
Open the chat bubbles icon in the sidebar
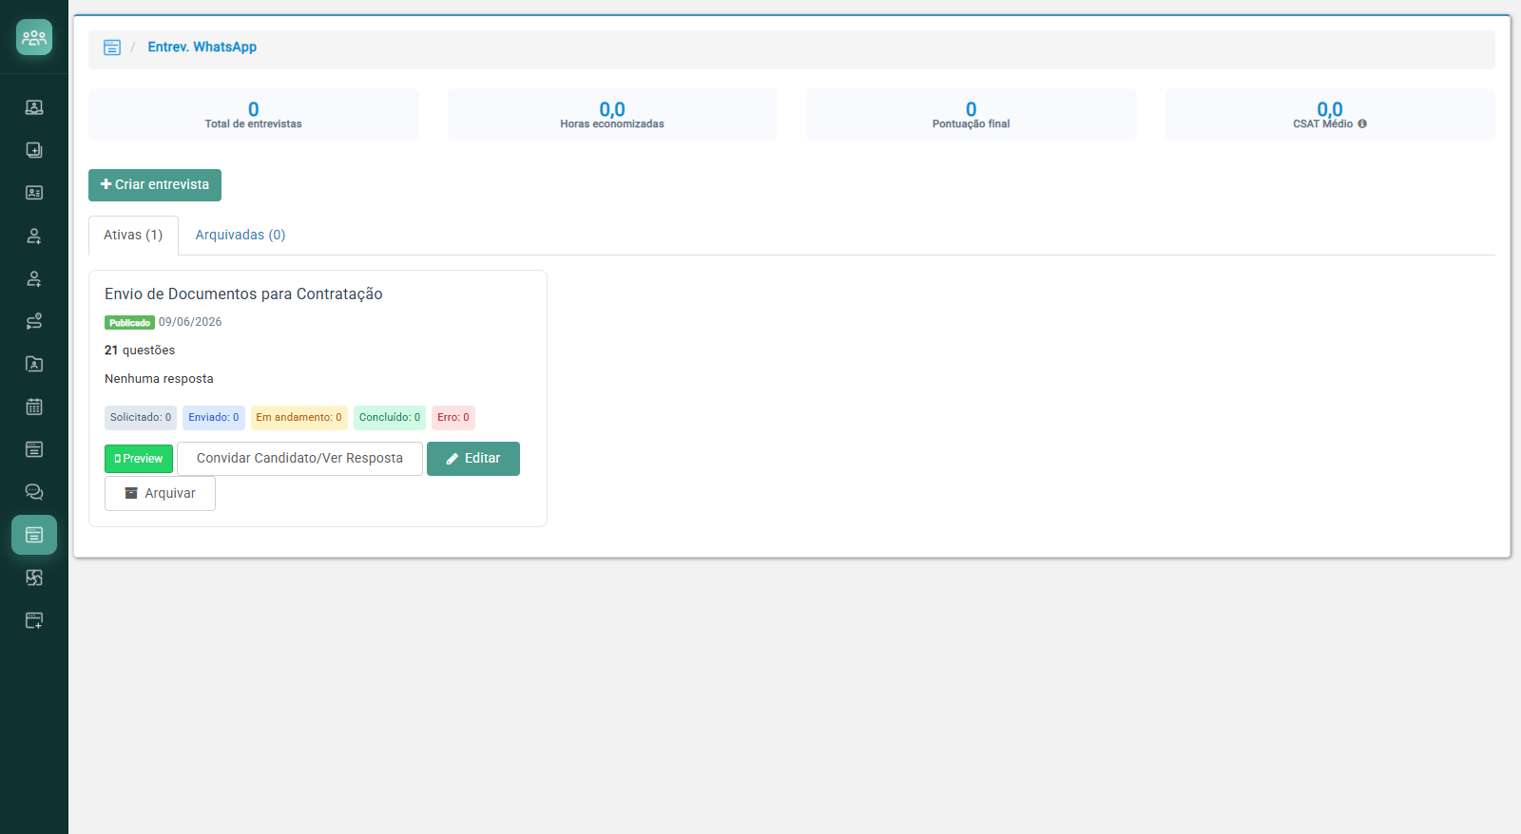[x=34, y=492]
